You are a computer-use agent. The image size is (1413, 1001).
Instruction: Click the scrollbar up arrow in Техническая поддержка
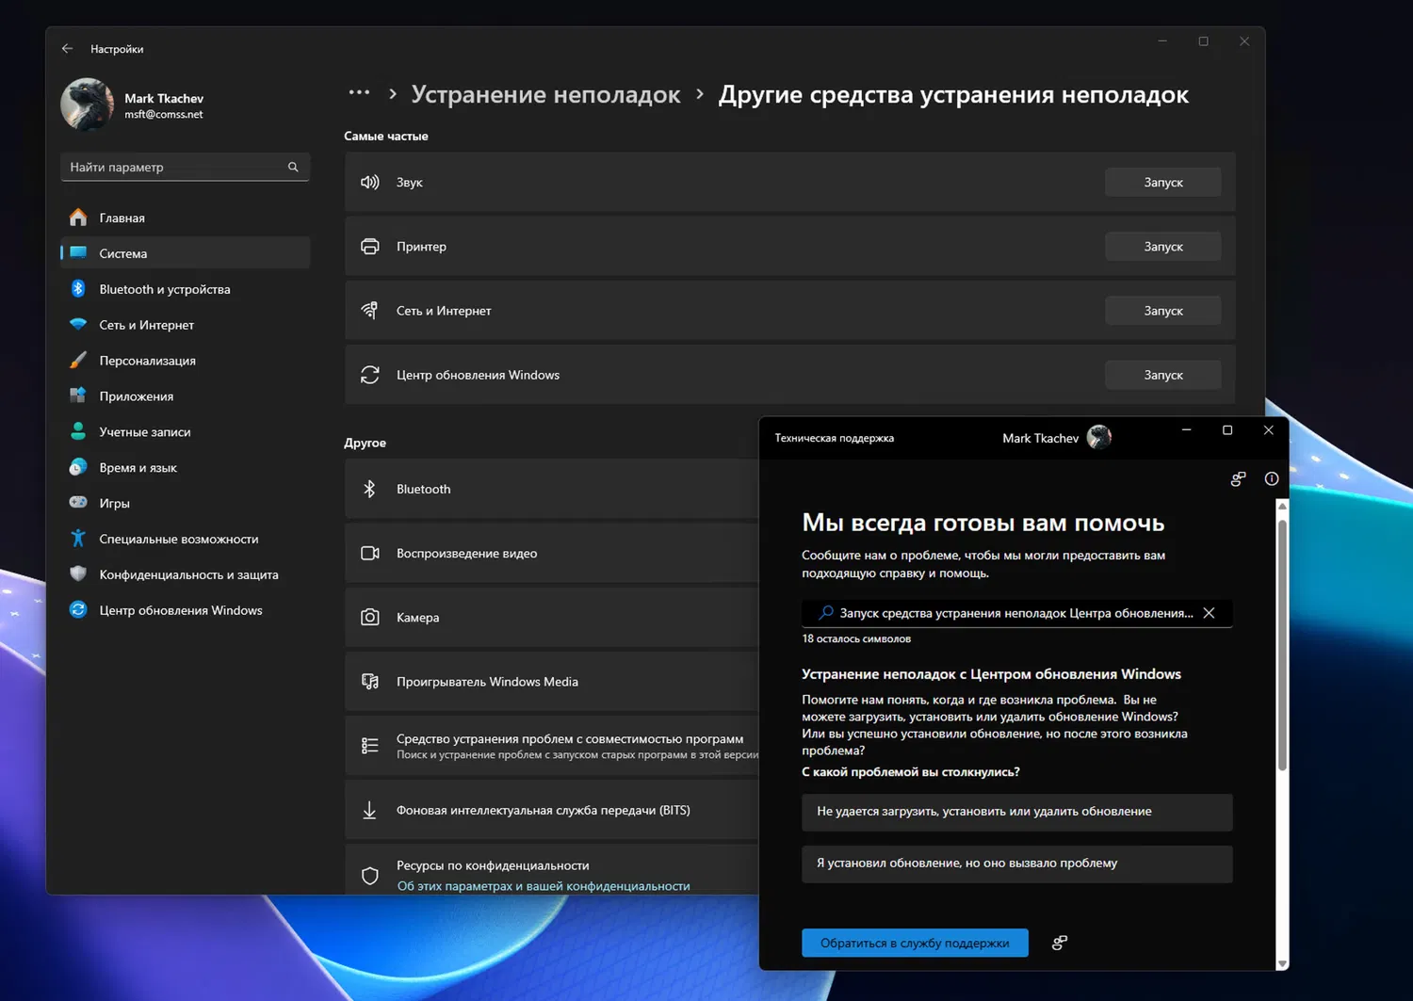[1282, 507]
